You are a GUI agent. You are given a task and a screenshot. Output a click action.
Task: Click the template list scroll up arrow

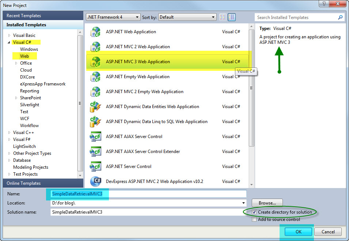[251, 26]
